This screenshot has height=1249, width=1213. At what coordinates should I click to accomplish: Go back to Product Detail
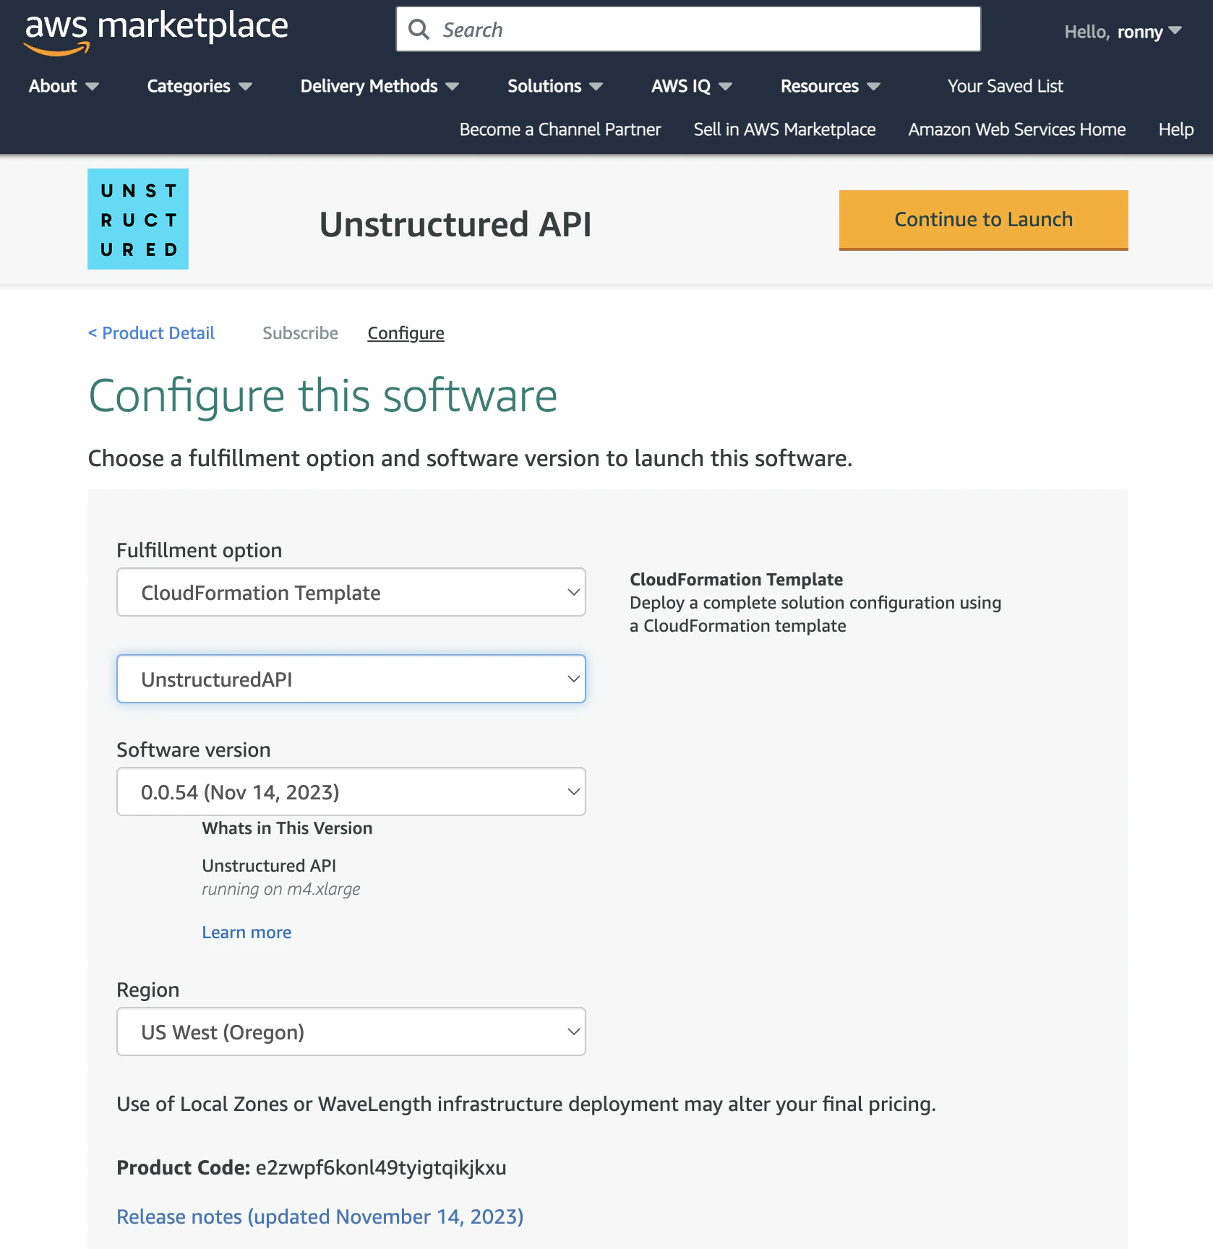point(151,333)
